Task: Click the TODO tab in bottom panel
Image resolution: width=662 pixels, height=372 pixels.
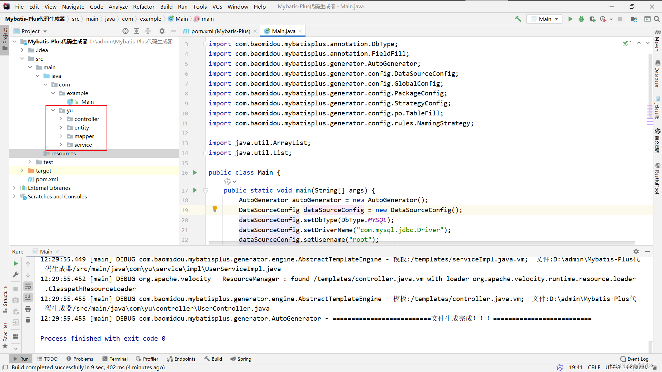Action: 50,359
